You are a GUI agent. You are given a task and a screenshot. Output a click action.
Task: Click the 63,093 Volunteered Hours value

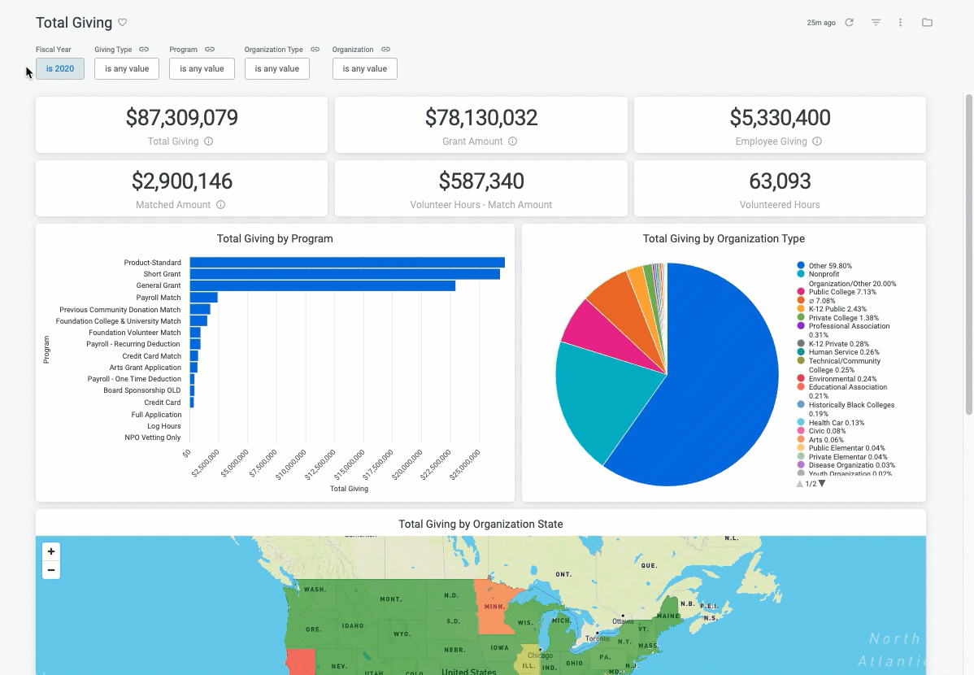[780, 181]
